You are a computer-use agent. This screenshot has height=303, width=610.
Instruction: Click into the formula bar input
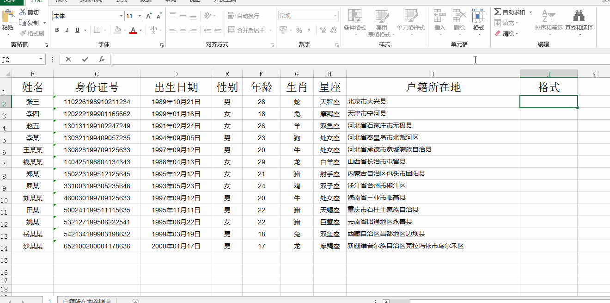pyautogui.click(x=360, y=59)
